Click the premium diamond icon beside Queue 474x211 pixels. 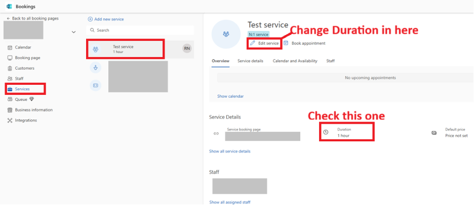click(31, 99)
